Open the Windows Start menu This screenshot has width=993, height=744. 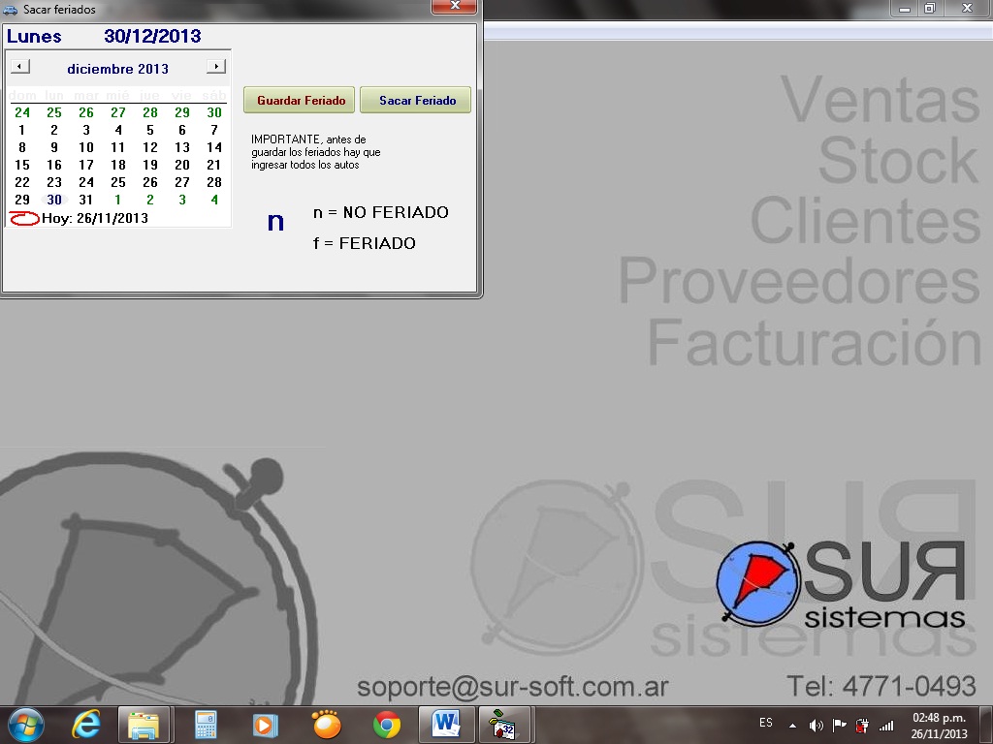(x=26, y=725)
